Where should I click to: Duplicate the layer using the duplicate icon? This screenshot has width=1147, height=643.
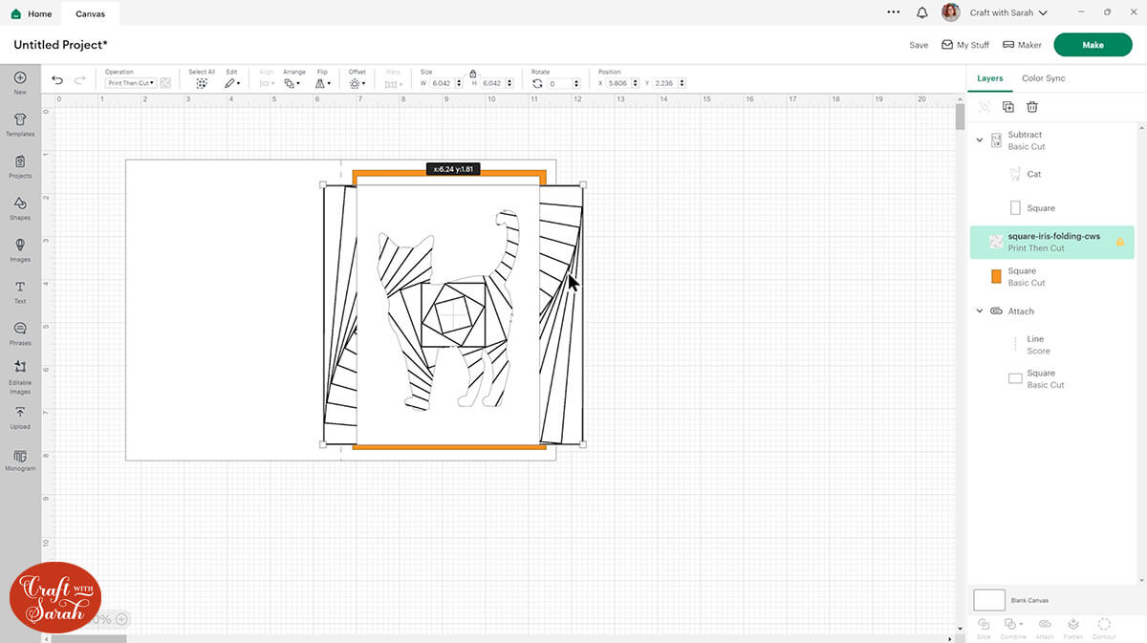(x=1007, y=107)
